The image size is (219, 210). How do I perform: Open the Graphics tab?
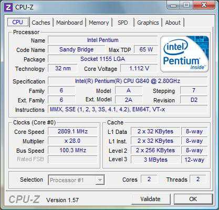coord(148,23)
